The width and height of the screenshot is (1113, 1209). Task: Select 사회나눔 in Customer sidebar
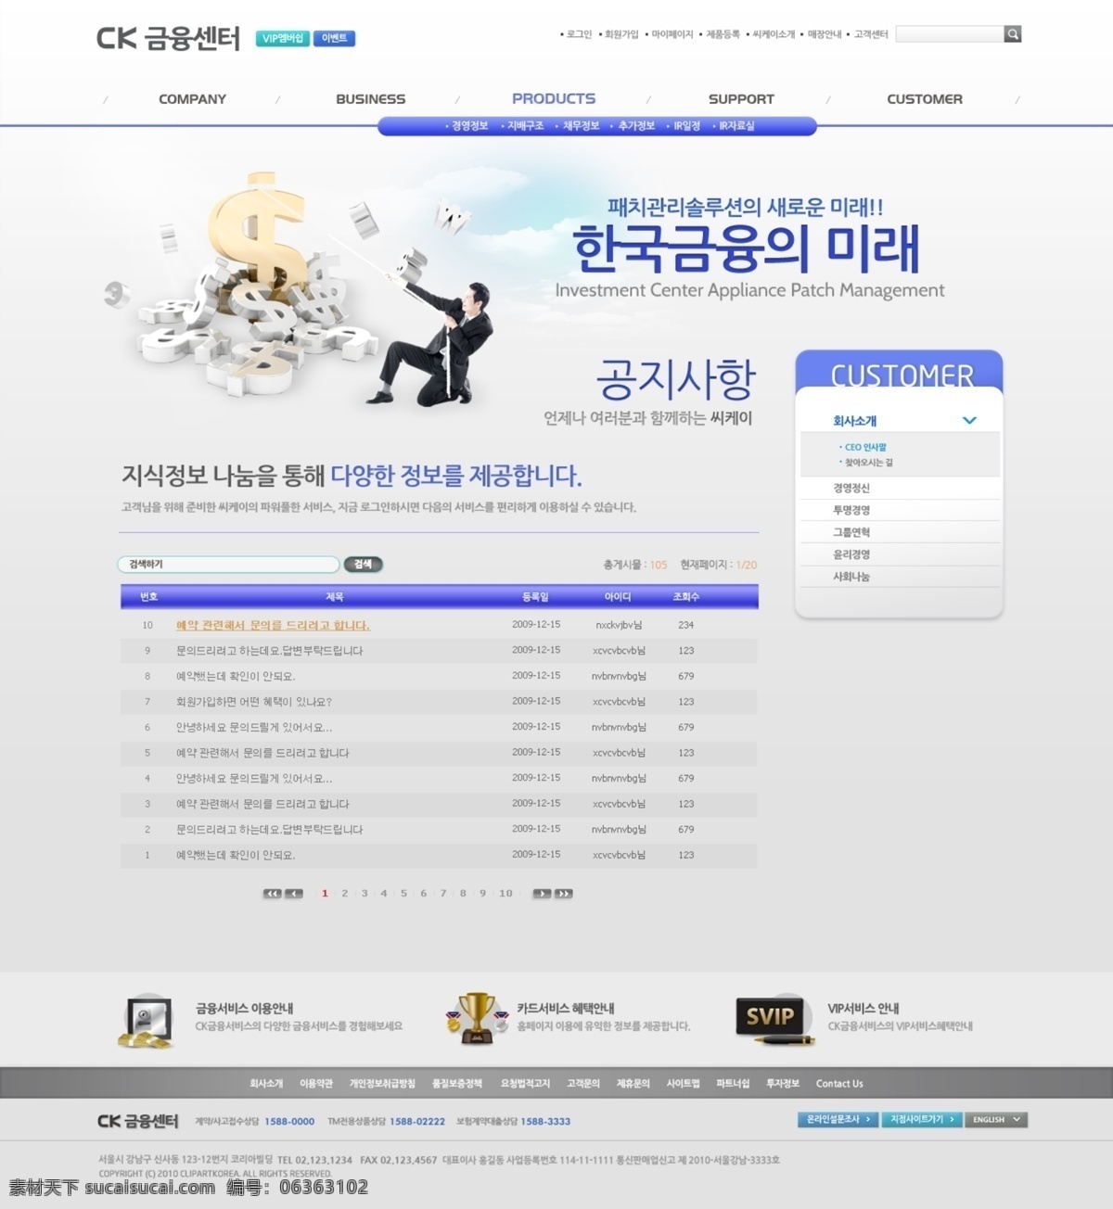851,577
